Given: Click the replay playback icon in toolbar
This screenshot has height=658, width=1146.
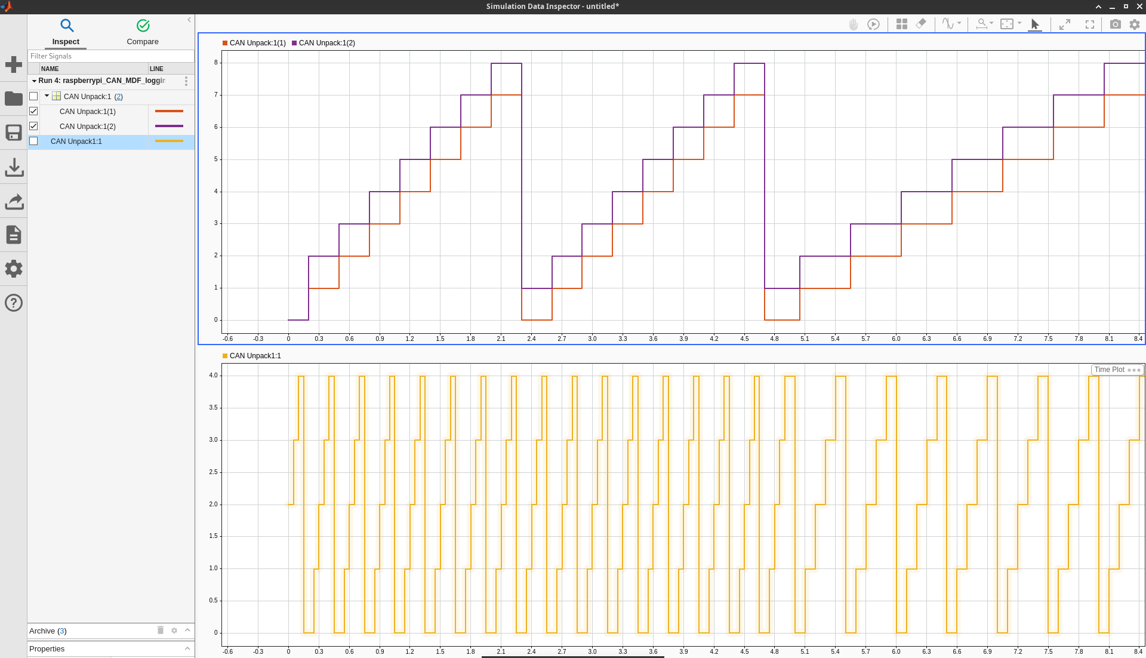Looking at the screenshot, I should tap(873, 24).
